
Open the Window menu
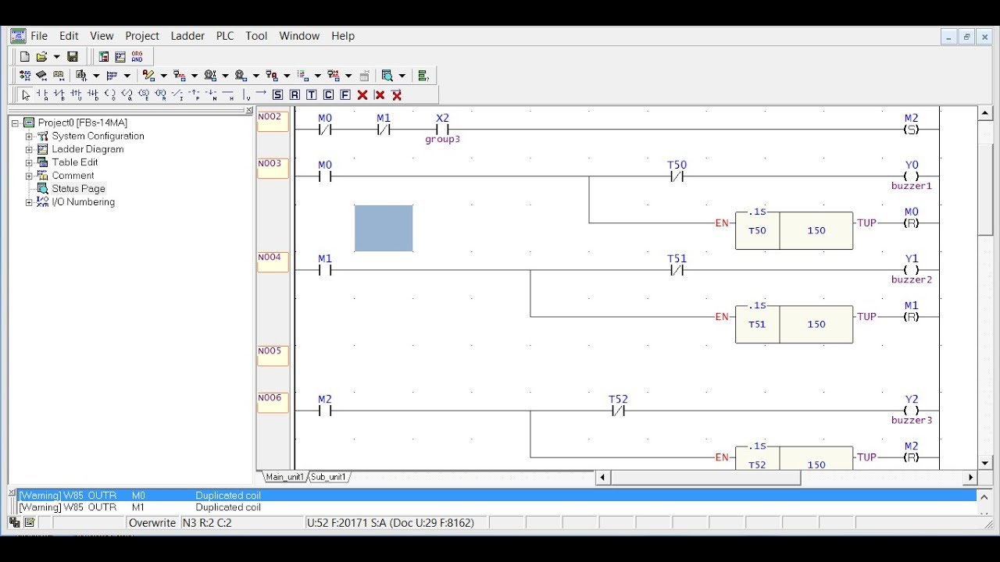pos(299,36)
